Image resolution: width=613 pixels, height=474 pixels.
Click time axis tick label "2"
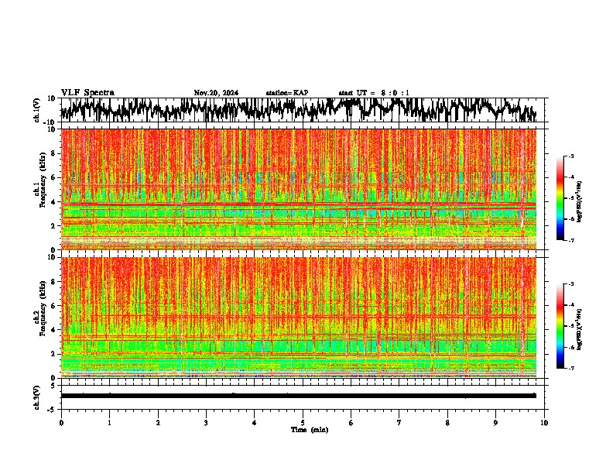pos(158,423)
